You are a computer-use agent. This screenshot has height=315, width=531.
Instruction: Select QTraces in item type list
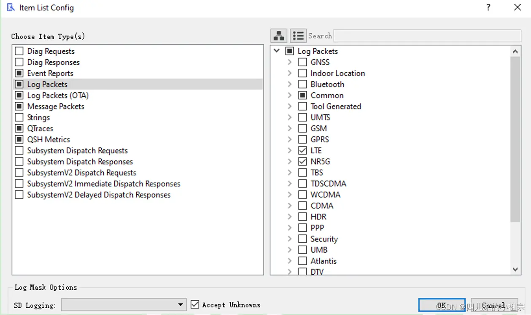[x=40, y=128]
